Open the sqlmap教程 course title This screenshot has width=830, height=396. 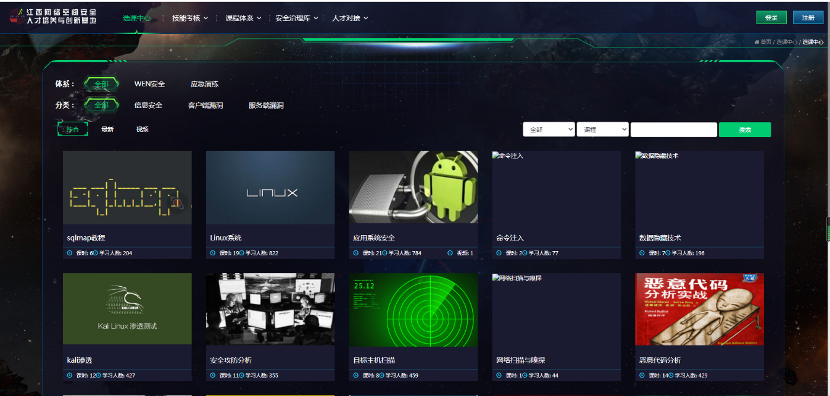[x=86, y=237]
